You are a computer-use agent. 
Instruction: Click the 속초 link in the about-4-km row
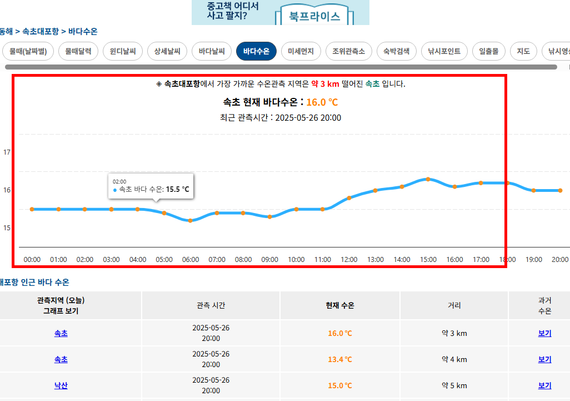coord(61,359)
